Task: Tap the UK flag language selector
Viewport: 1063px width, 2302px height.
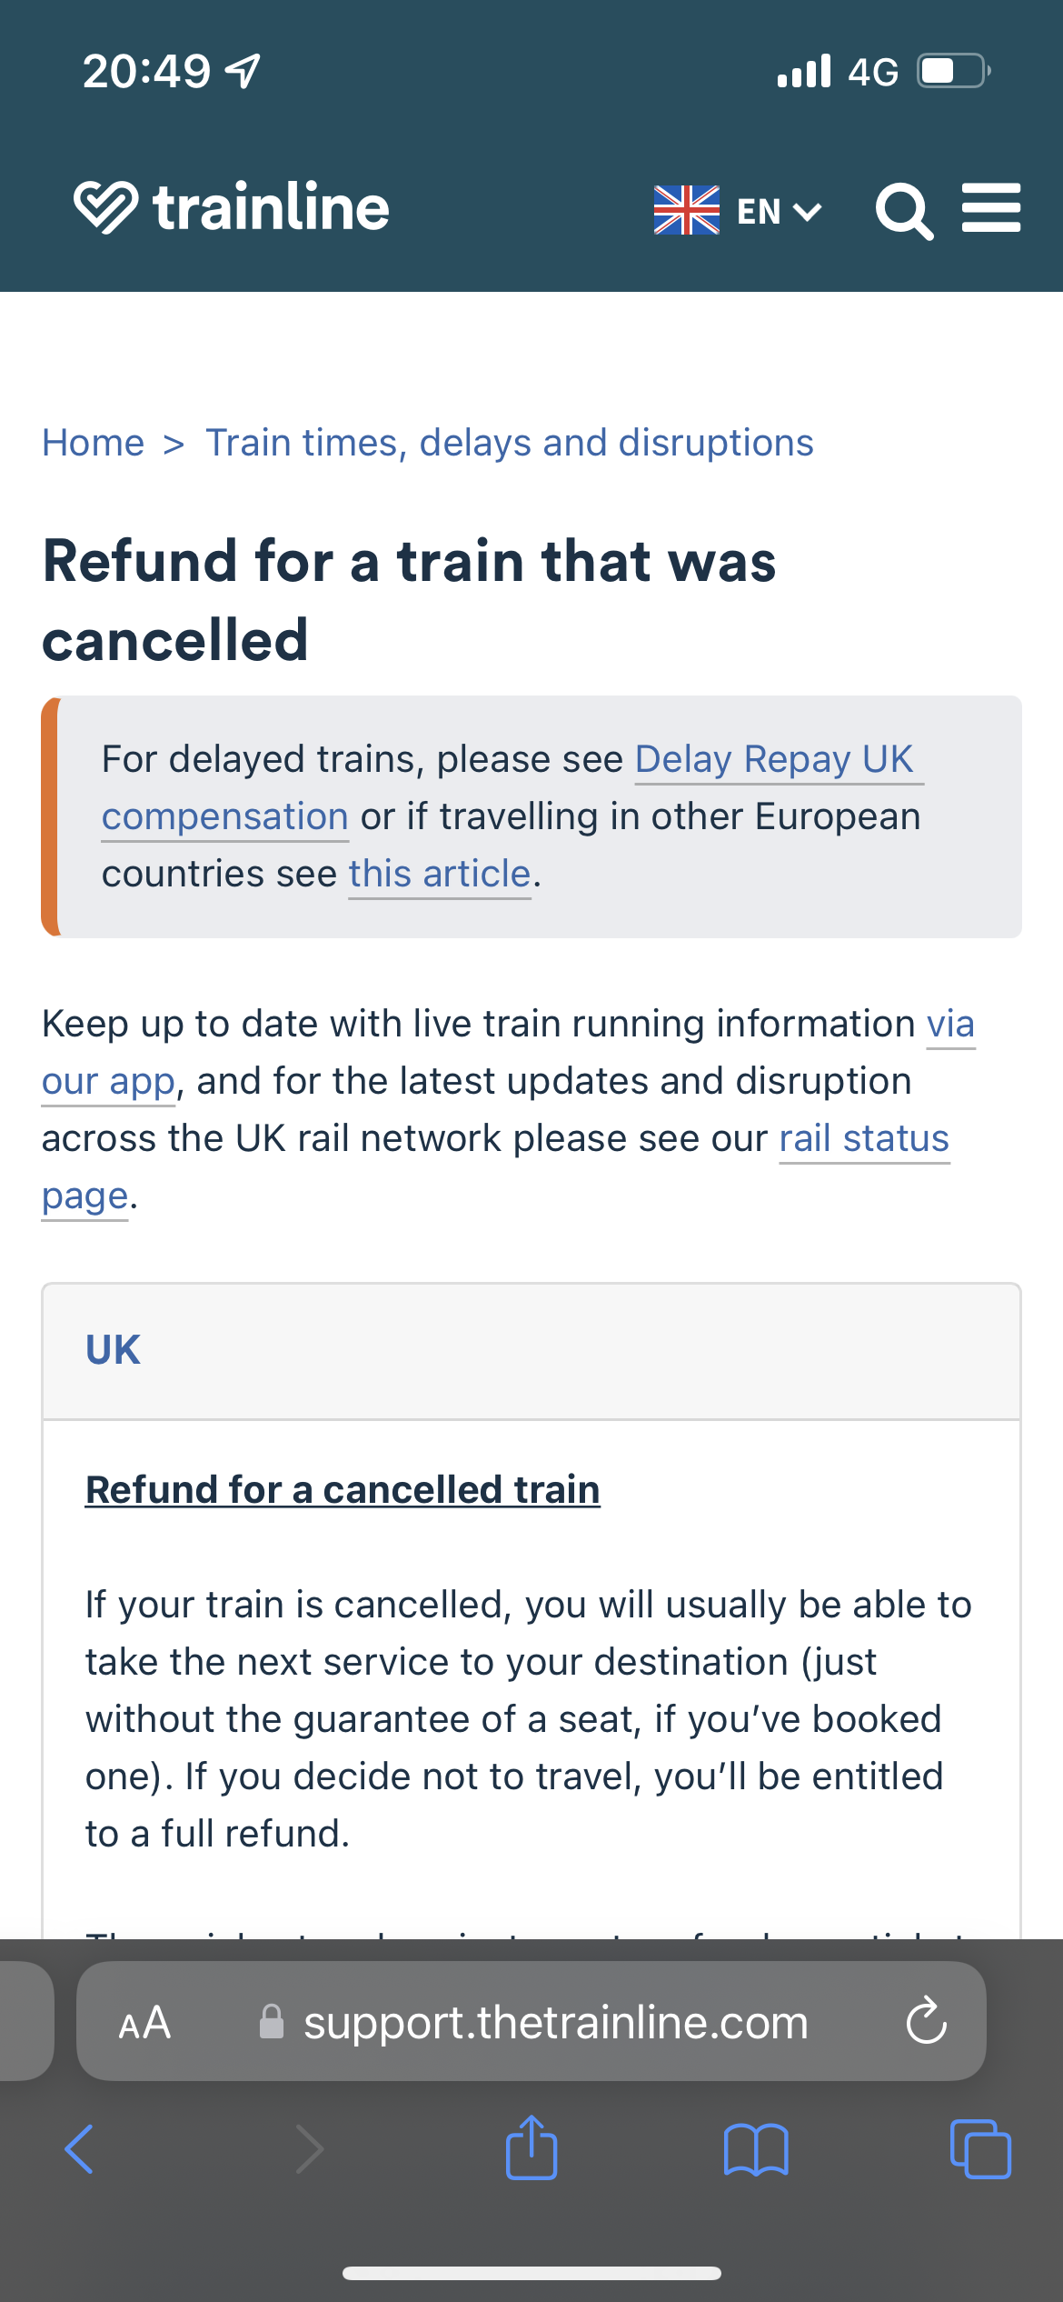Action: (687, 210)
